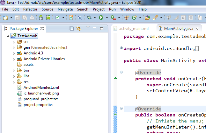Expand the Android 4.3 library
Screen dimensions: 206x133
tap(14, 53)
